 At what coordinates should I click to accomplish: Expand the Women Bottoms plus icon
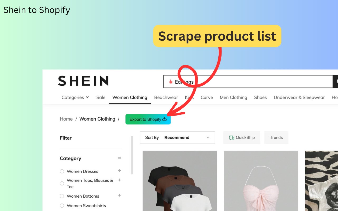pos(119,195)
